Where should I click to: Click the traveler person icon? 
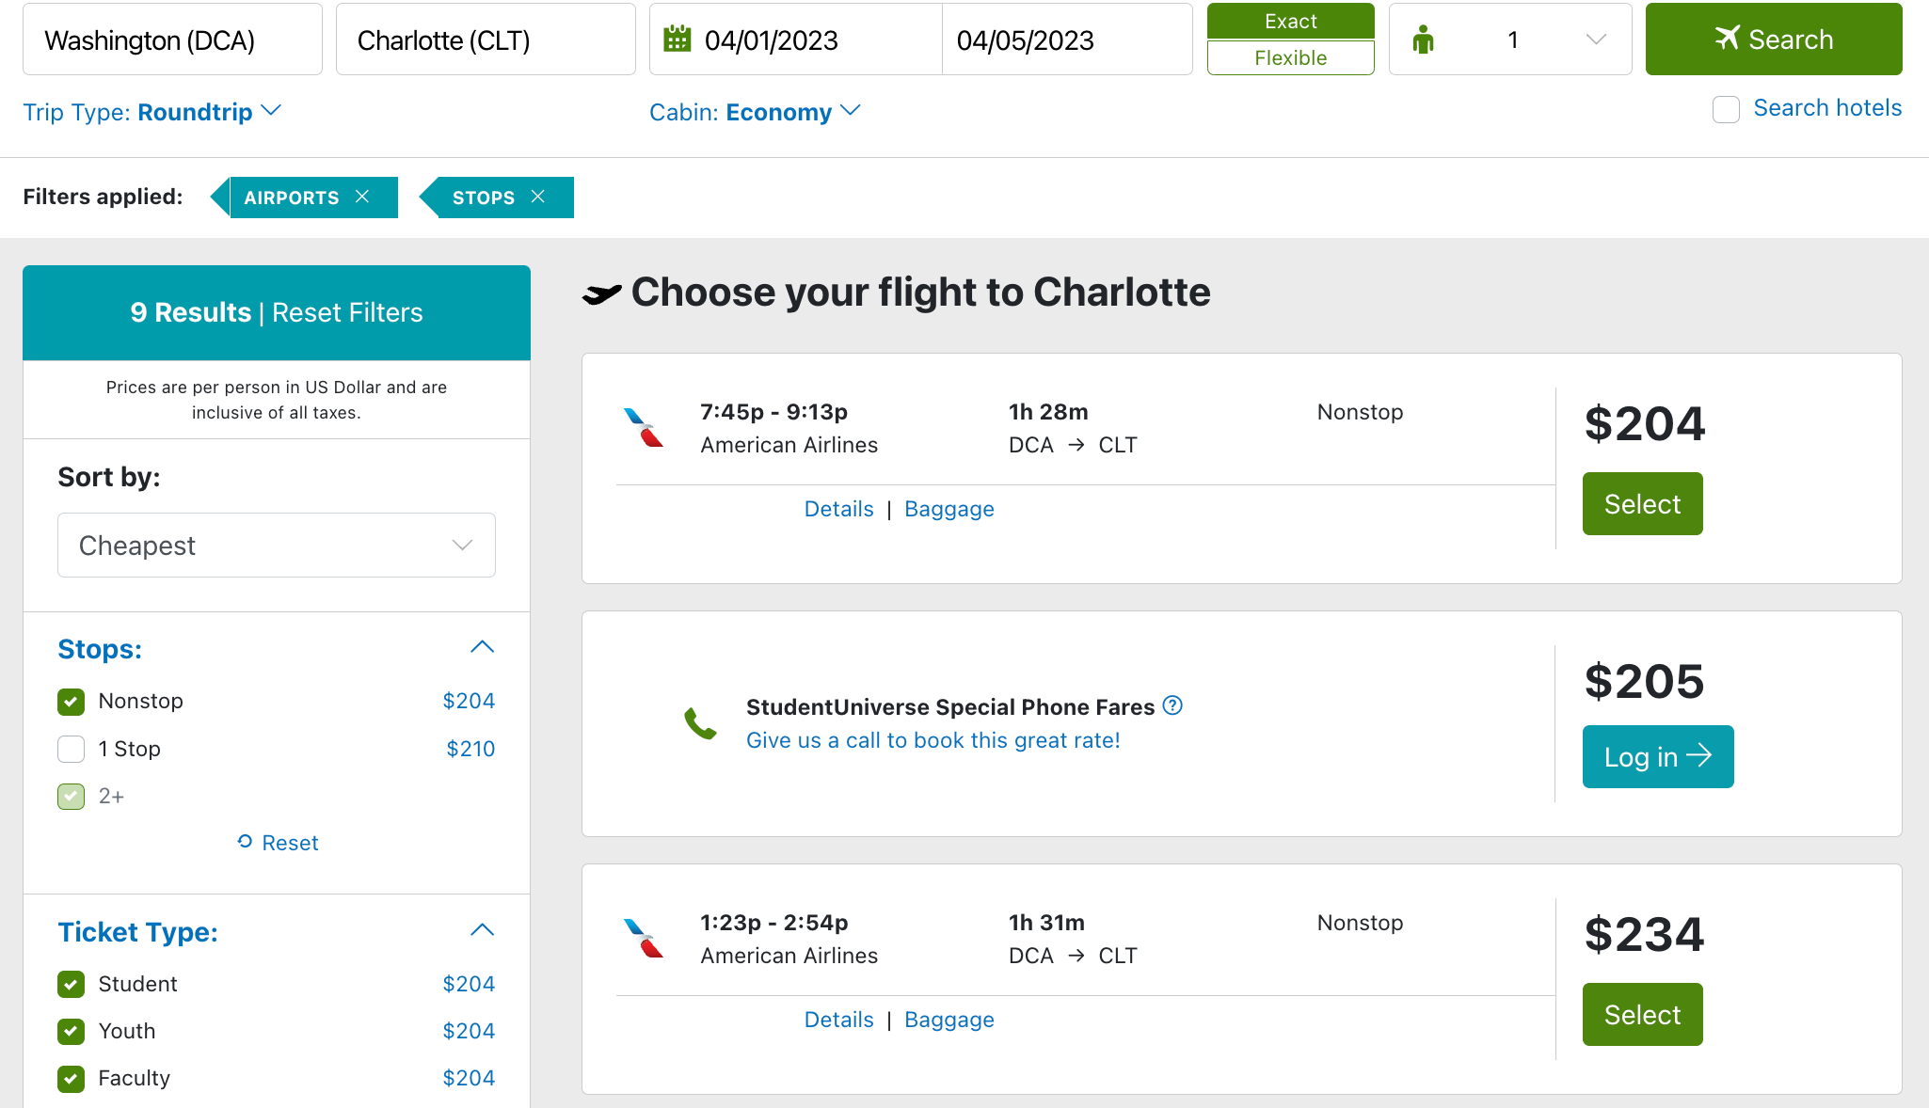tap(1423, 40)
